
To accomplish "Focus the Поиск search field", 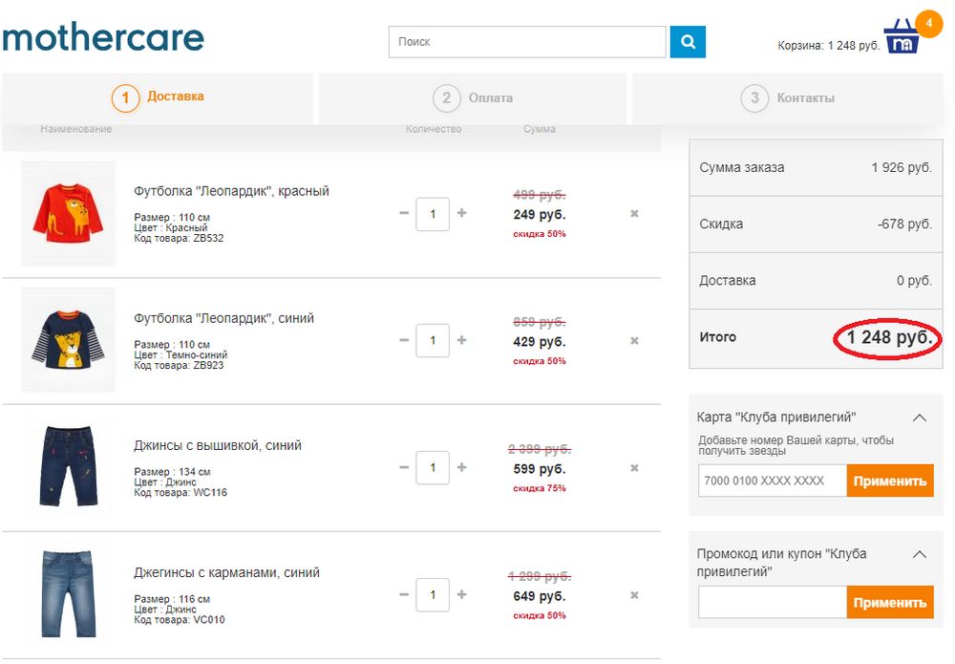I will pyautogui.click(x=526, y=42).
